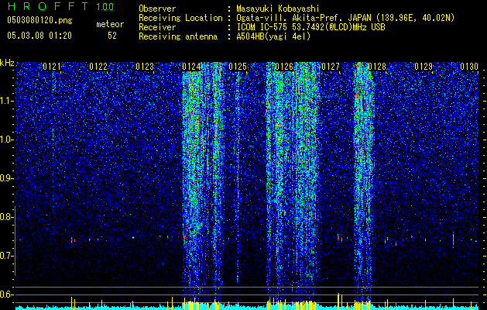This screenshot has width=487, height=310.
Task: Click the 0122 time marker
Action: 98,67
